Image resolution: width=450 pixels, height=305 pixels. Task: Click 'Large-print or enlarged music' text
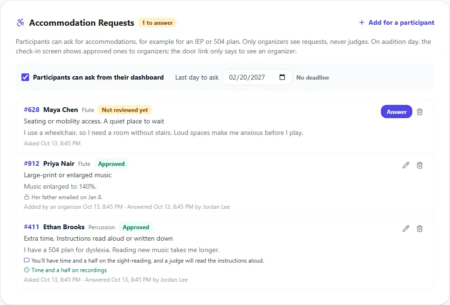pos(68,175)
